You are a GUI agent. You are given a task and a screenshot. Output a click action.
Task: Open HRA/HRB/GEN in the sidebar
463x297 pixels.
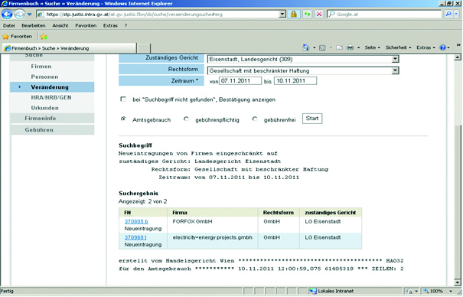coord(51,97)
